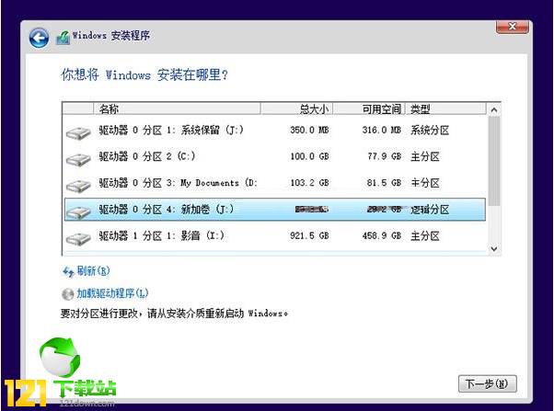Viewport: 554px width, 411px height.
Task: Click the 316.0 MB free space cell
Action: click(x=382, y=130)
